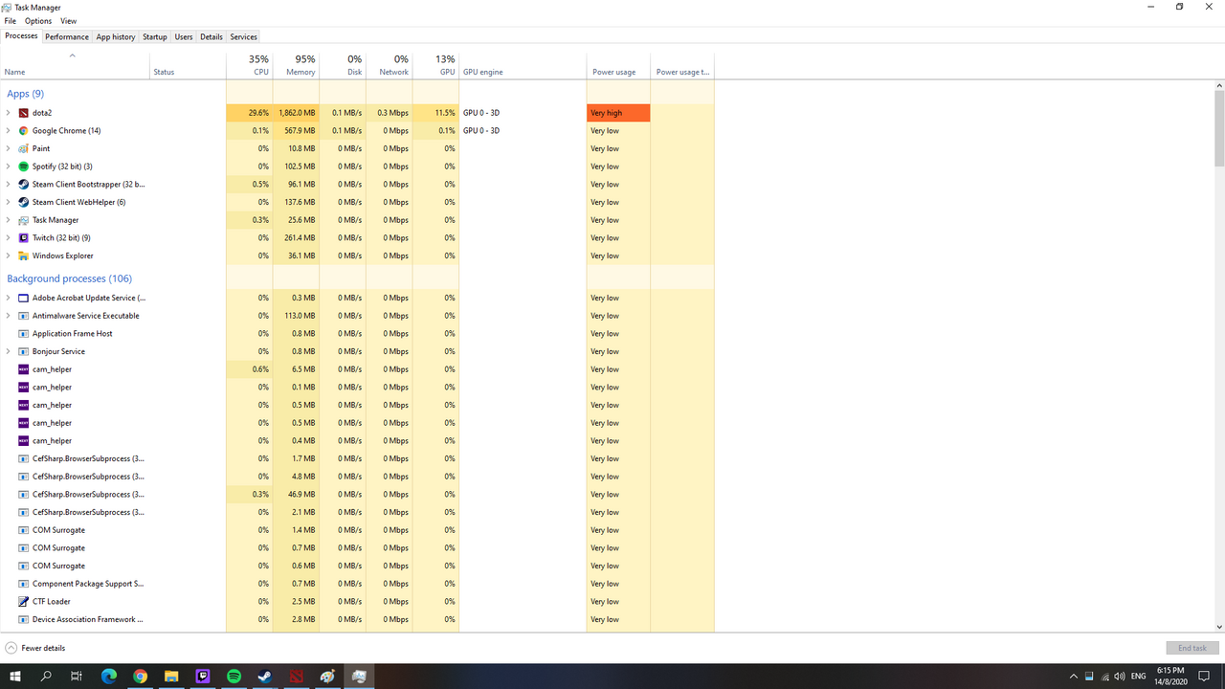Open Steam from the taskbar

[265, 676]
